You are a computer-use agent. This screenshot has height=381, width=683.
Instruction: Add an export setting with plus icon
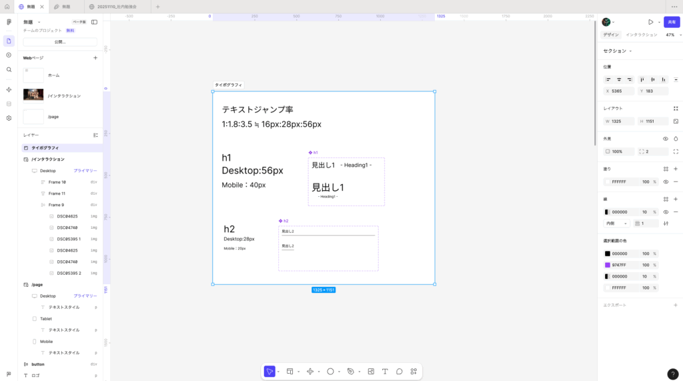click(x=676, y=305)
